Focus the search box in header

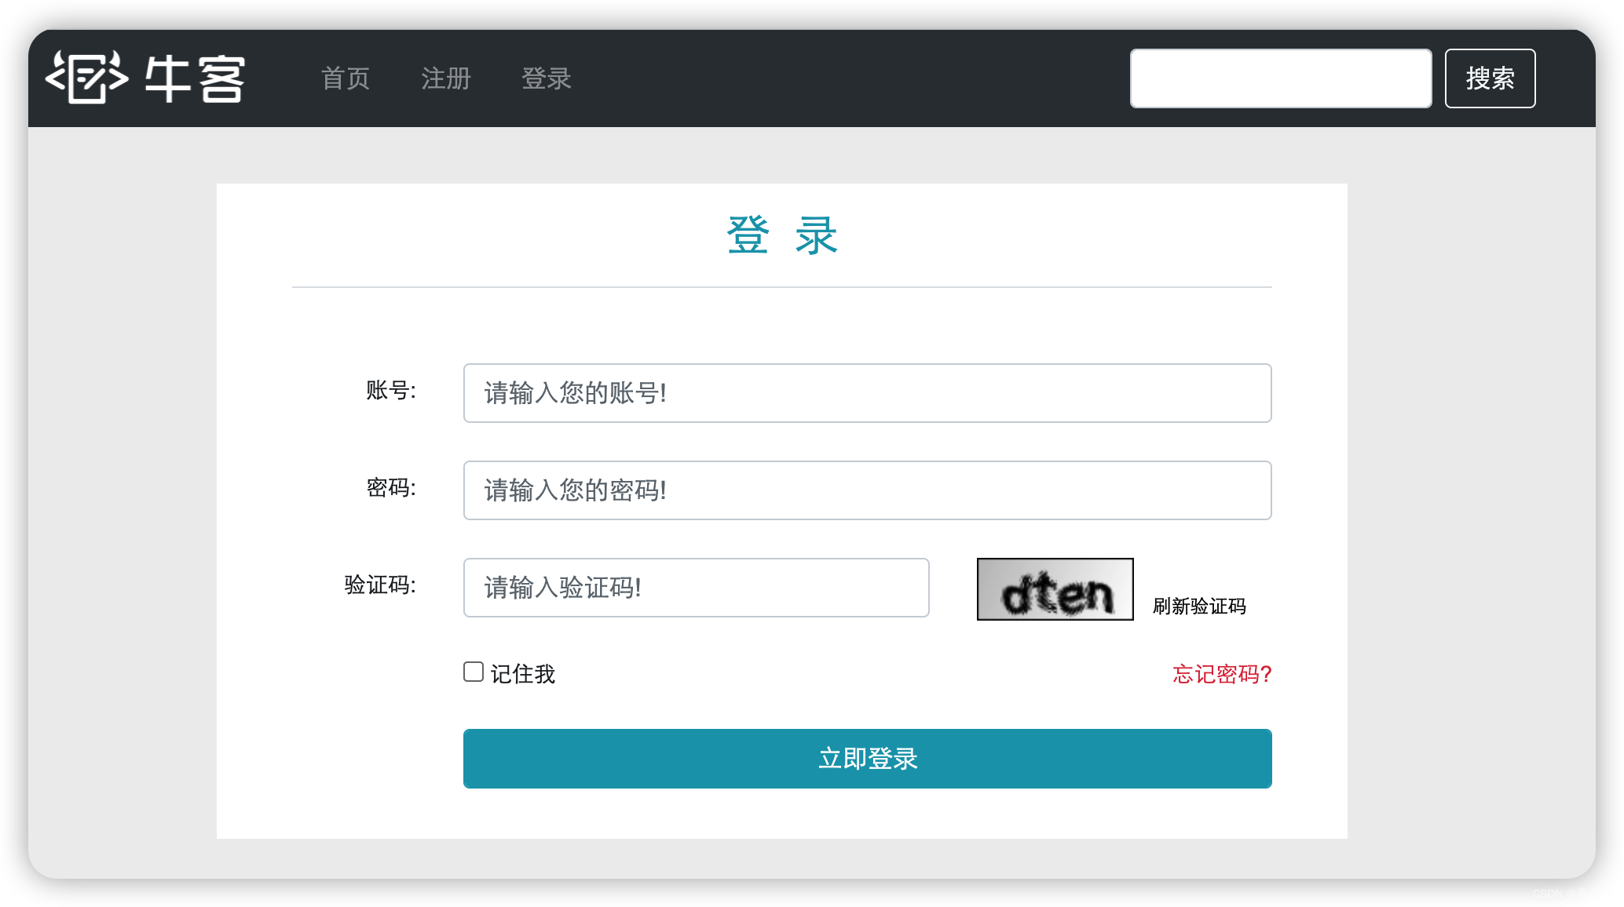[x=1281, y=78]
